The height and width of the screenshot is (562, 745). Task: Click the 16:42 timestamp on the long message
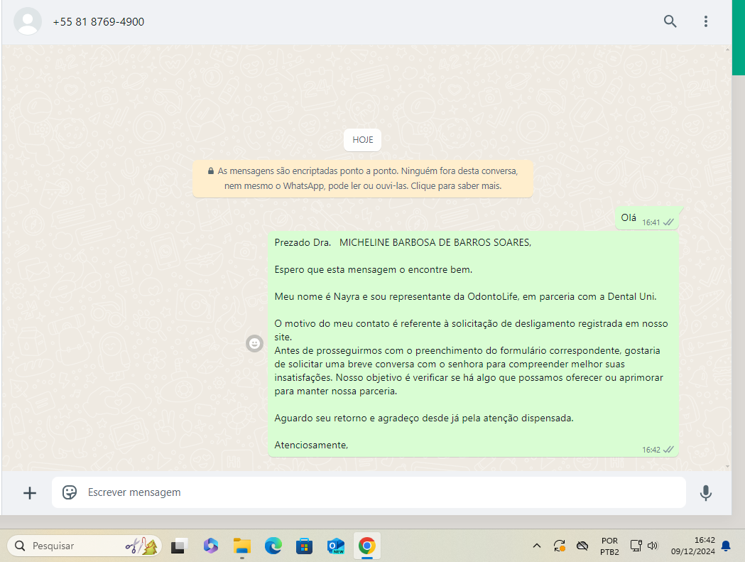[x=651, y=450]
